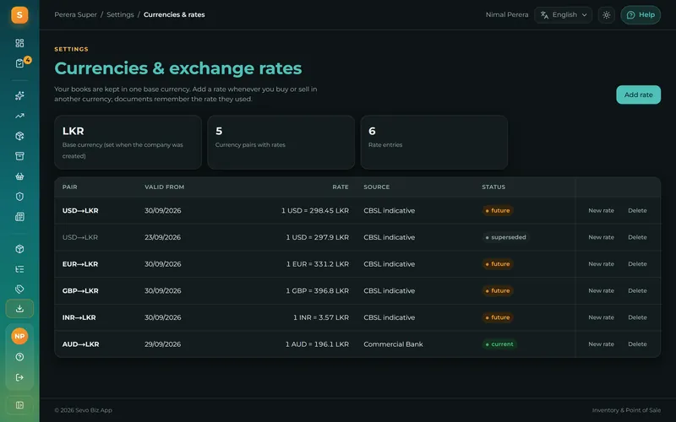Open the dashboard grid icon in sidebar

19,43
